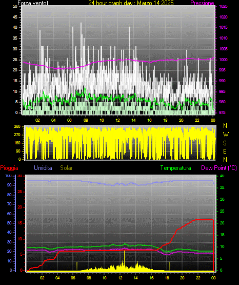Screen dimensions: 239x285
Task: Click the E compass direction letter
Action: pos(225,151)
